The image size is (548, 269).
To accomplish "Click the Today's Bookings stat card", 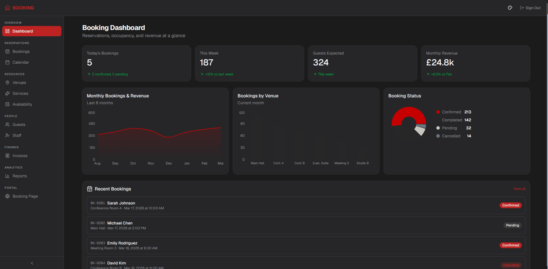I will pos(137,63).
